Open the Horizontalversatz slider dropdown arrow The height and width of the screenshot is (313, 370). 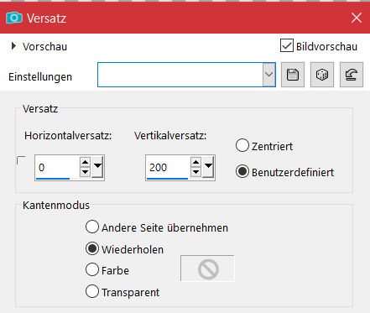click(97, 167)
